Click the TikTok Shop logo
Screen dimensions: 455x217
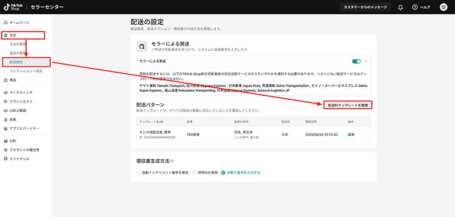(13, 7)
